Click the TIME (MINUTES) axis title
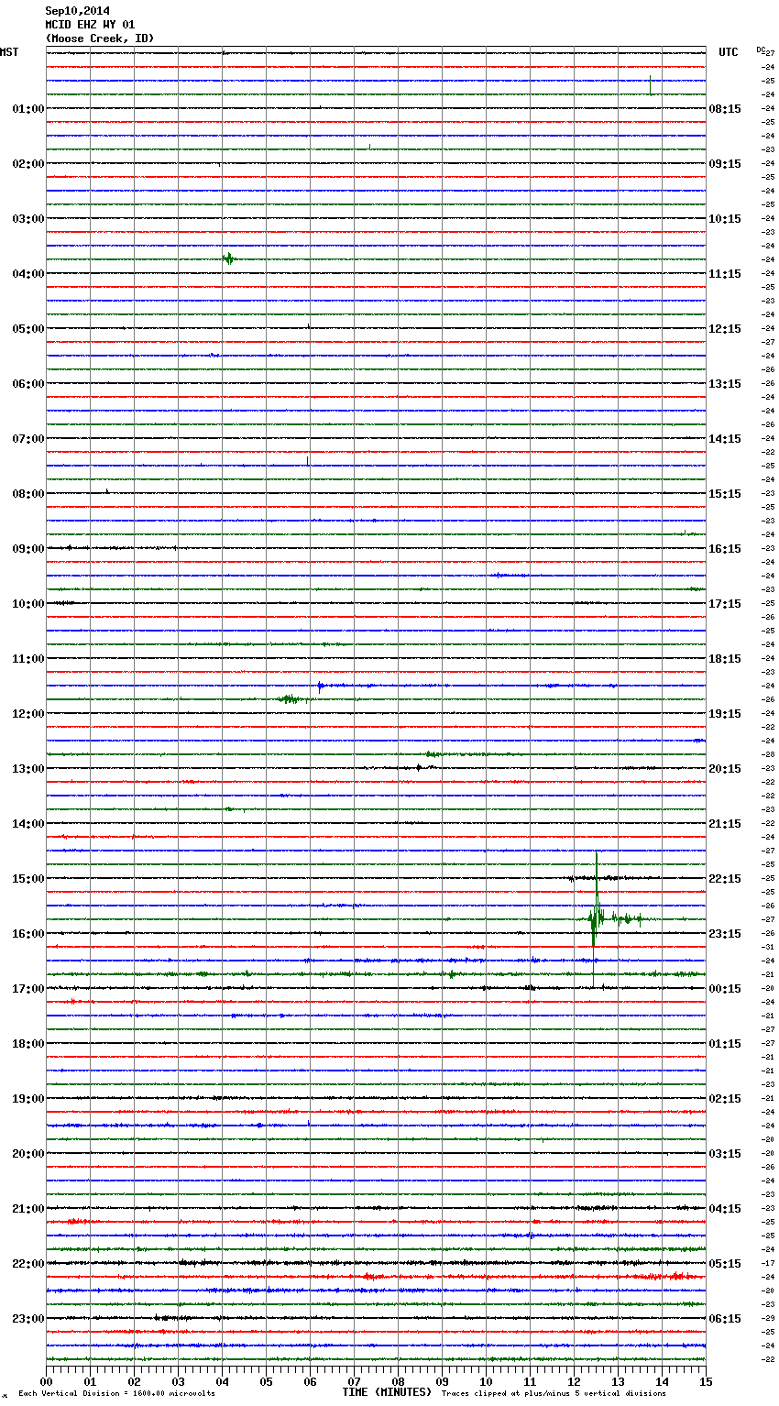779x1406 pixels. click(387, 1392)
